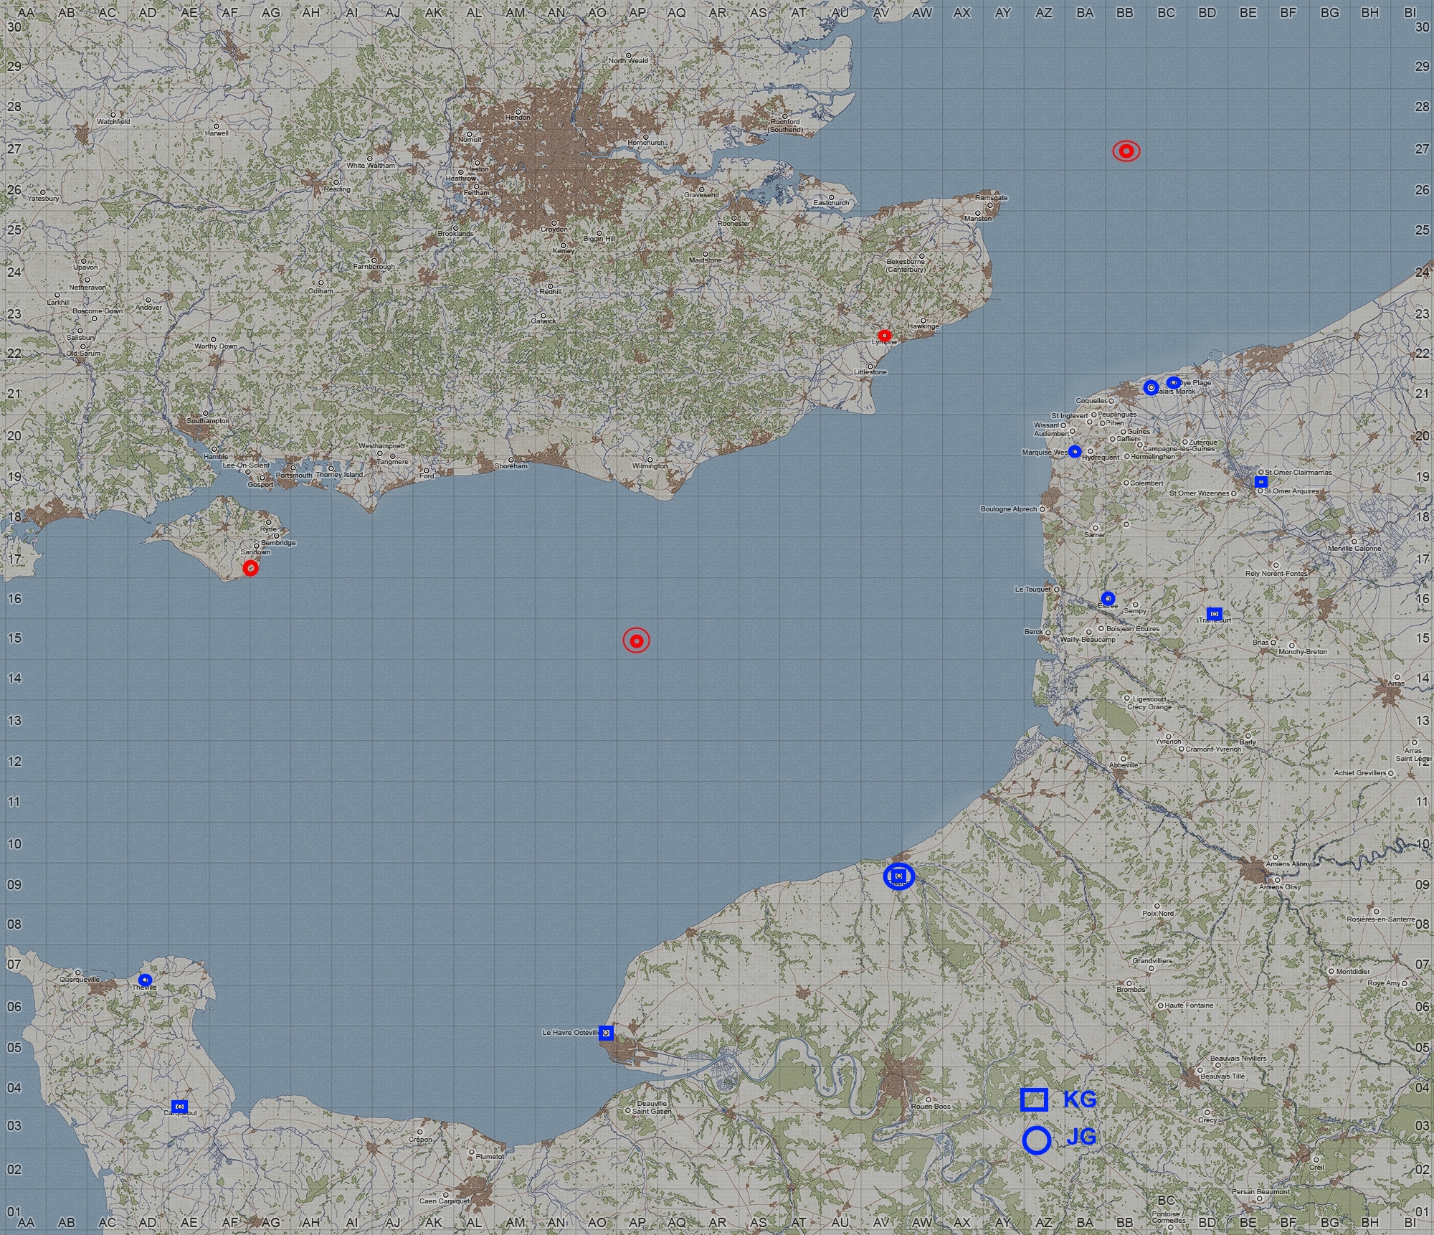This screenshot has width=1434, height=1235.
Task: Click the Southampton town label
Action: pos(208,421)
